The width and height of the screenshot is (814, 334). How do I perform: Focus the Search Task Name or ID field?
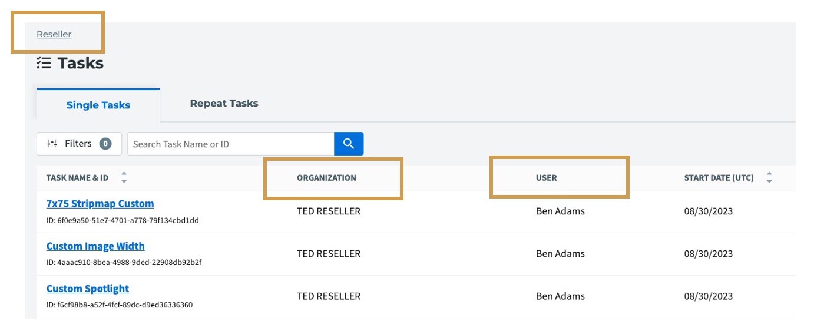[231, 144]
